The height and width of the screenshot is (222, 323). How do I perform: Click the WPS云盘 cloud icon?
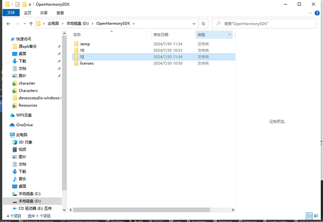12,115
